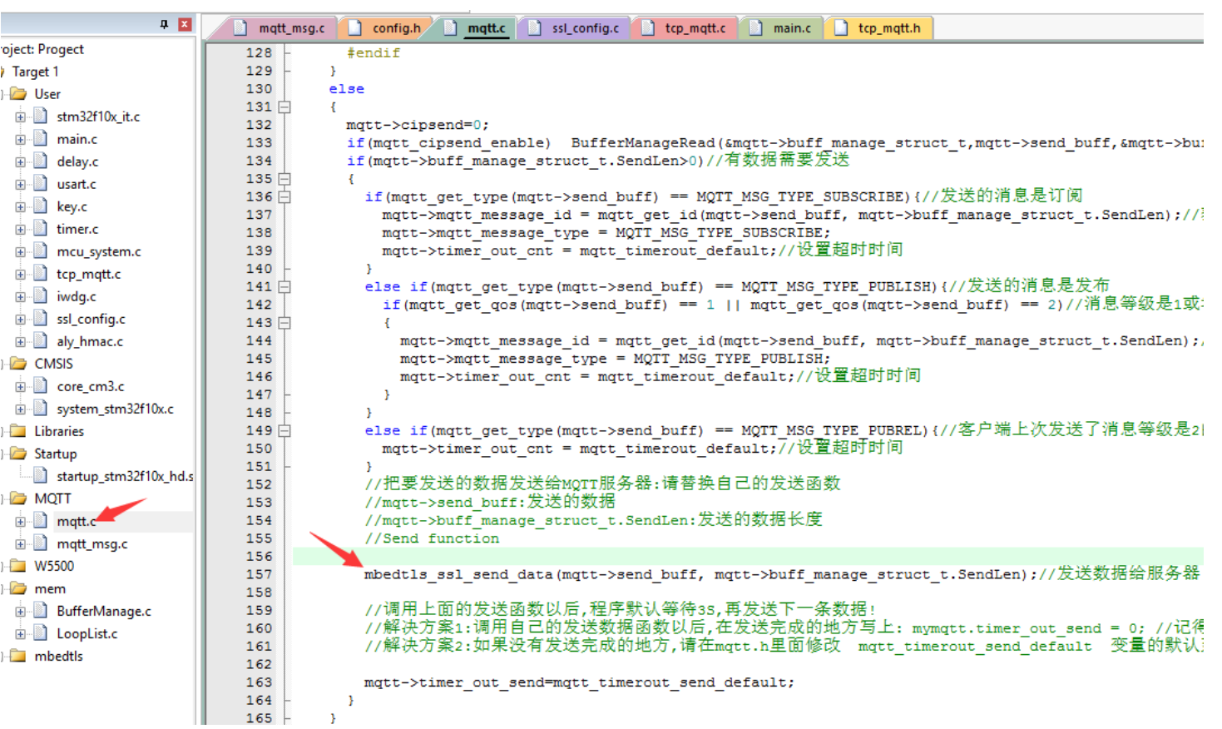The width and height of the screenshot is (1222, 729).
Task: Toggle the fold marker at line 149
Action: click(284, 431)
